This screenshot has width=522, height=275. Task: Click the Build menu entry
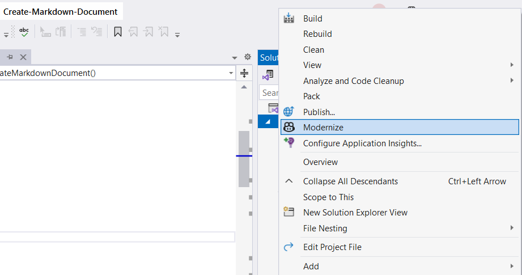tap(400, 19)
